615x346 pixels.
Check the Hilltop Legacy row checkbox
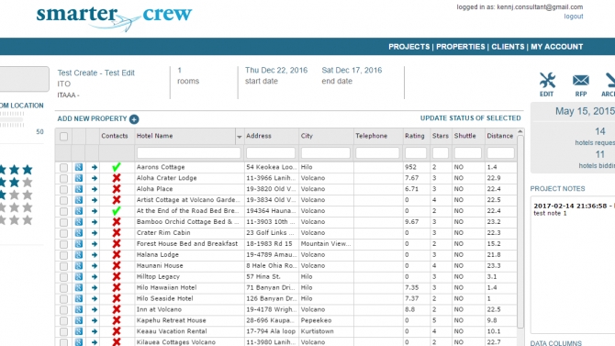[63, 277]
